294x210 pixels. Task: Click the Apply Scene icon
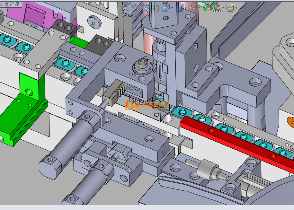click(217, 7)
